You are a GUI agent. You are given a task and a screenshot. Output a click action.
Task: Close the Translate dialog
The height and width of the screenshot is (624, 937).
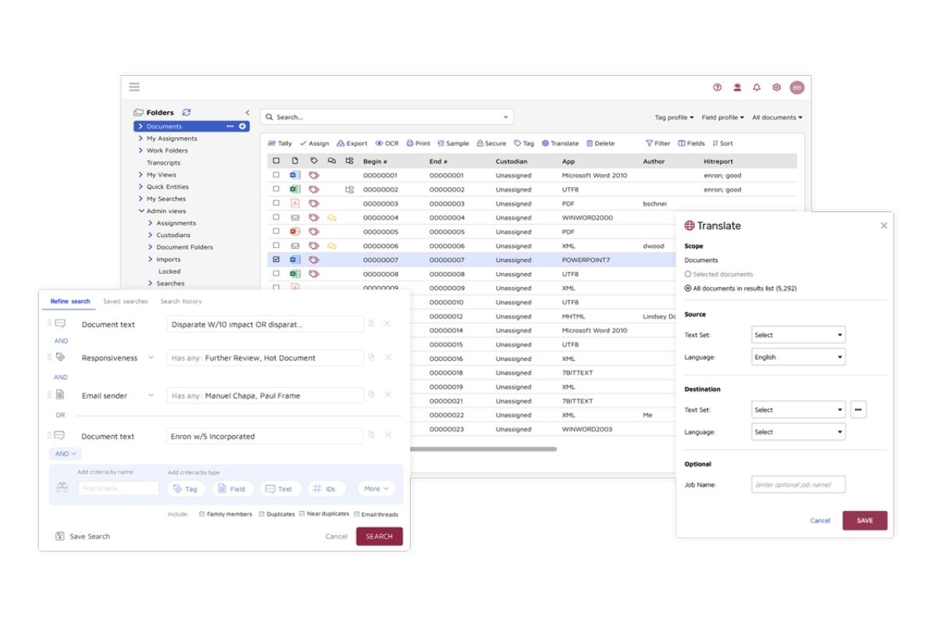[884, 225]
